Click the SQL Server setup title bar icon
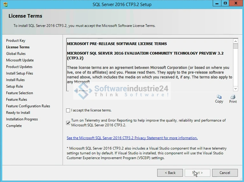Viewport: 244px width, 182px height. [x=5, y=4]
